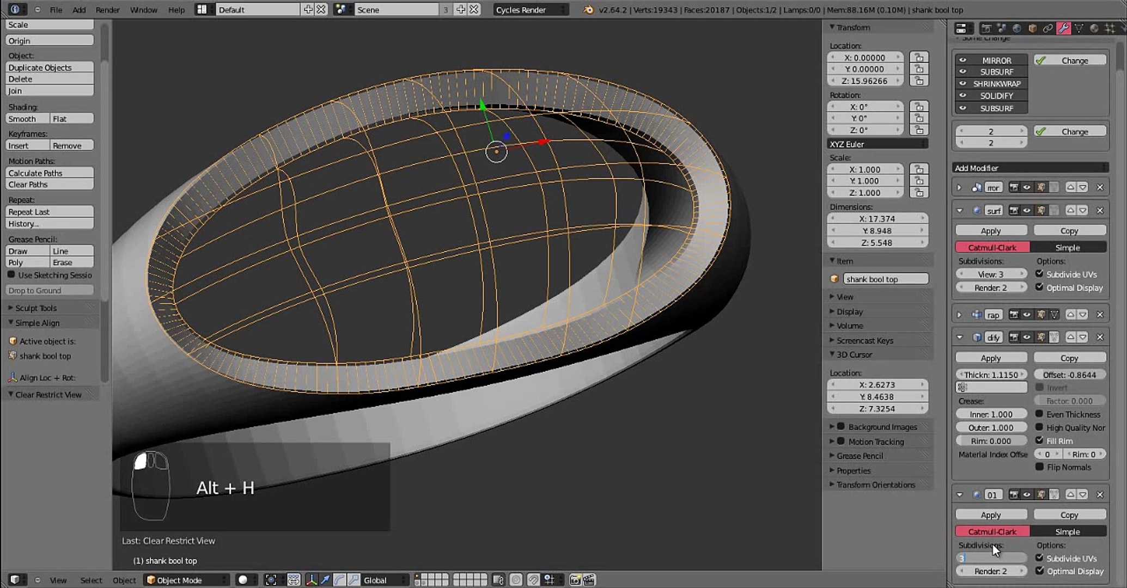
Task: Open the Object properties cube icon
Action: click(1032, 28)
